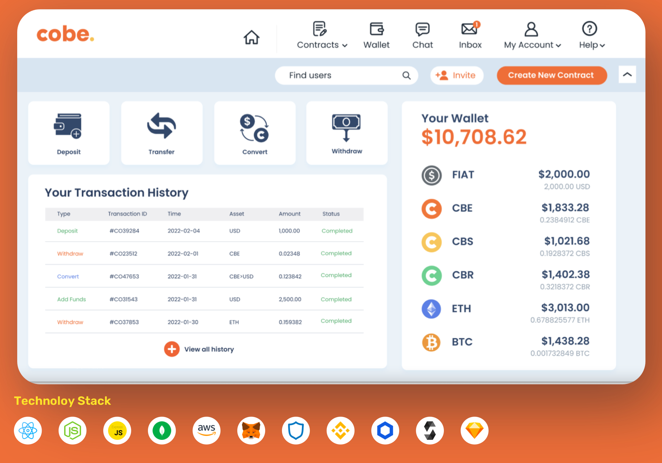
Task: Select the Transfer arrows icon card
Action: click(162, 133)
